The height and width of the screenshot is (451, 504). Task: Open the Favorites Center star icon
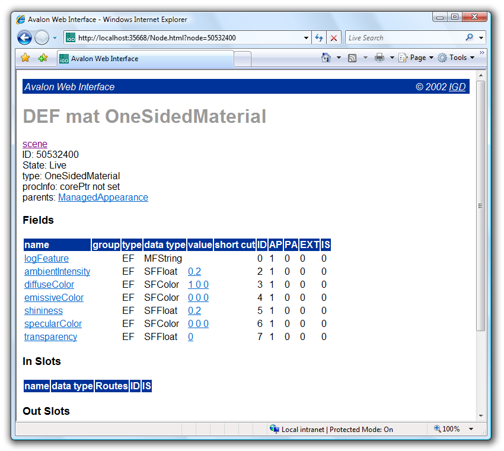25,58
